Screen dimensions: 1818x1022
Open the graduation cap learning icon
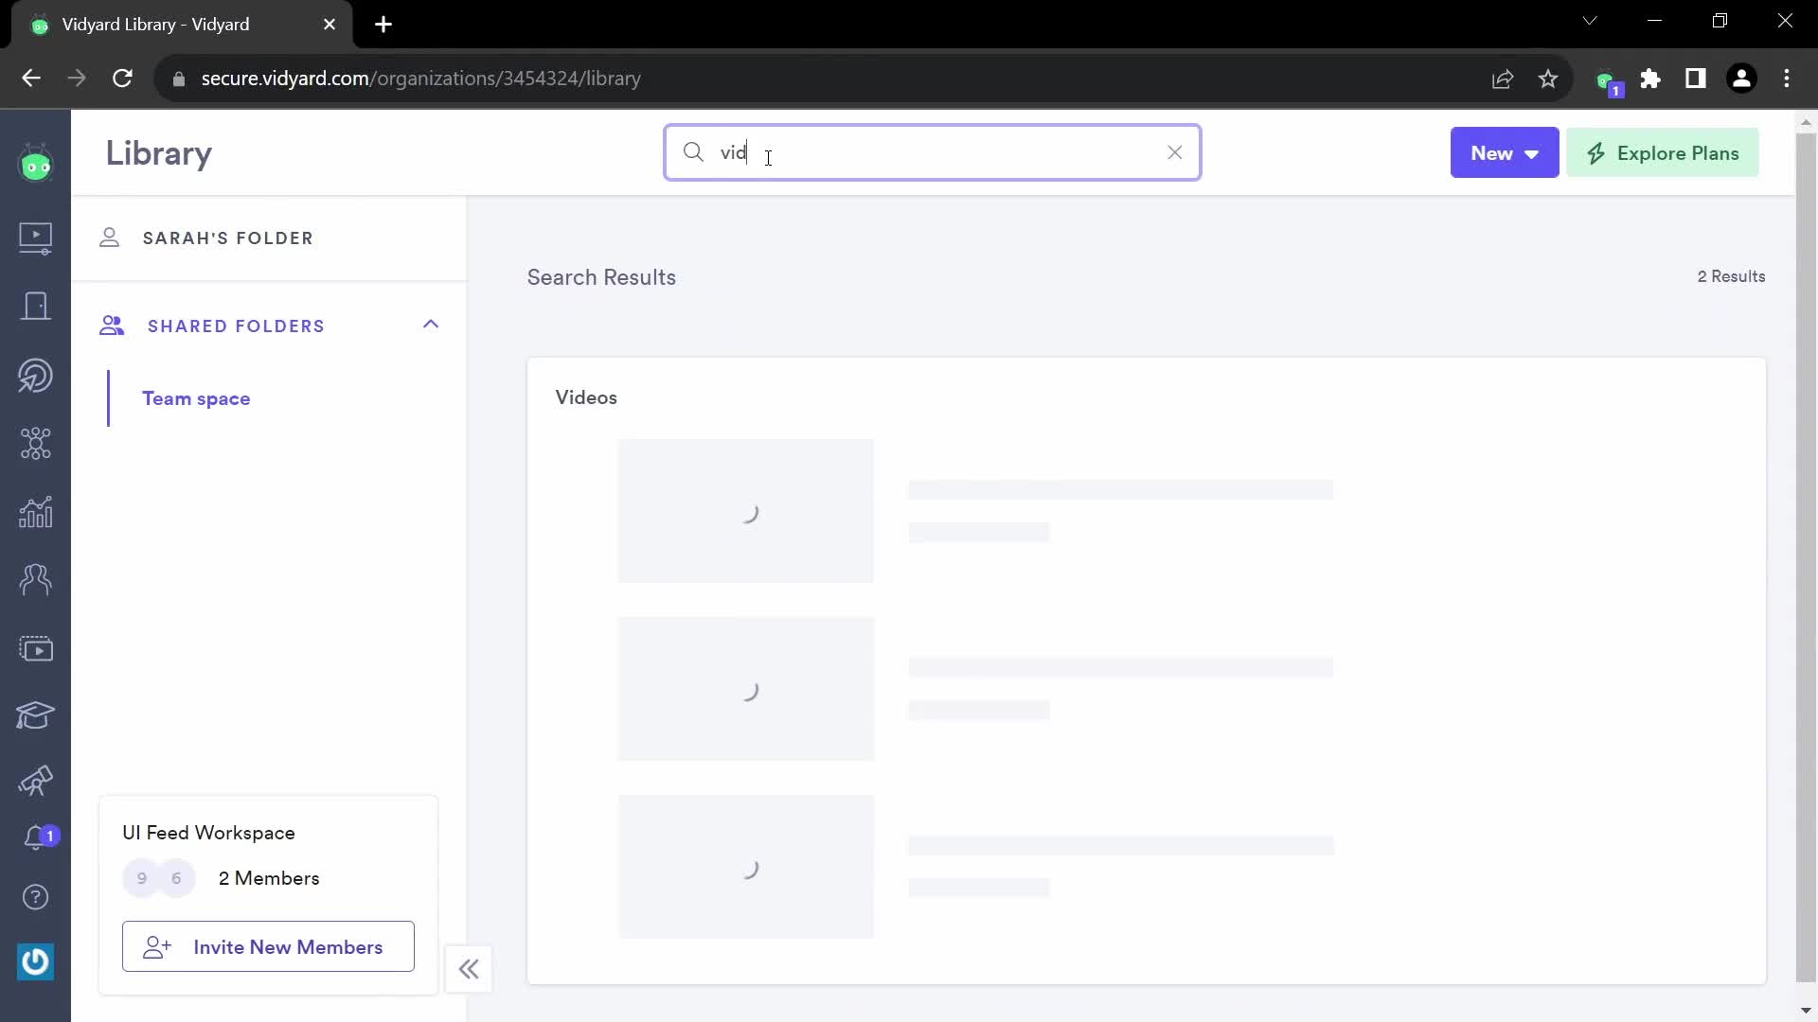36,715
